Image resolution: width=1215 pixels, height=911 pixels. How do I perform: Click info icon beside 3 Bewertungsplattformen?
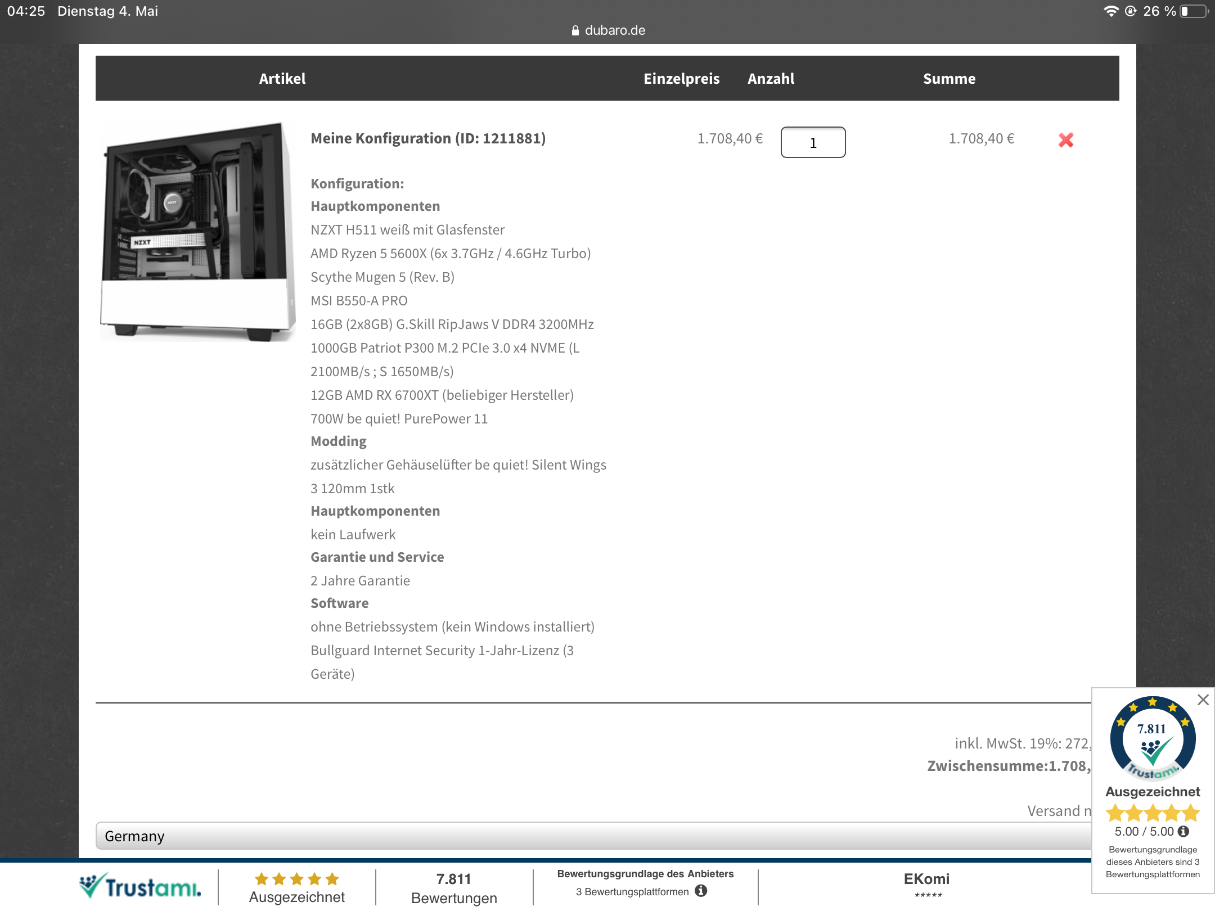[x=701, y=891]
